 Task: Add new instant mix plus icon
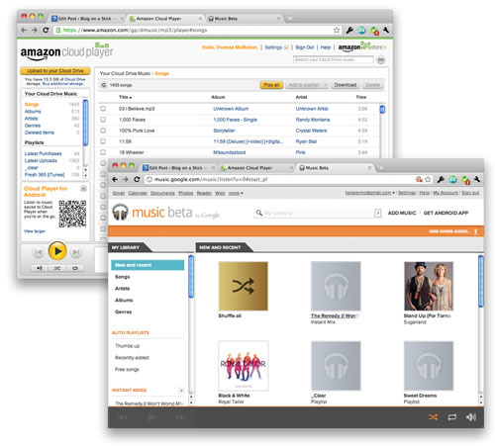coord(181,391)
